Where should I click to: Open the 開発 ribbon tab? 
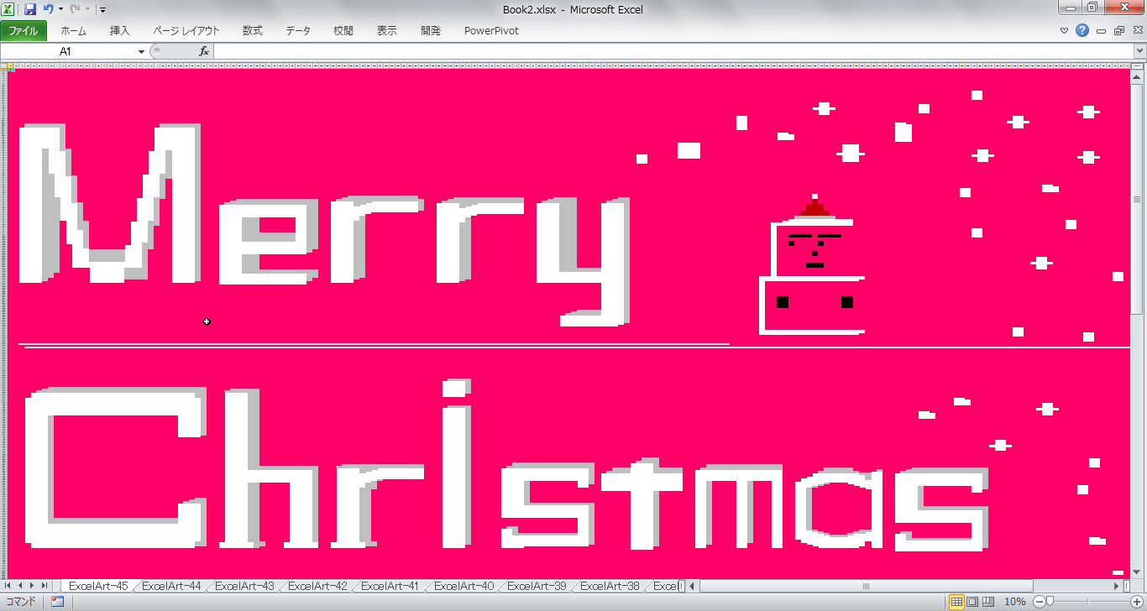431,30
